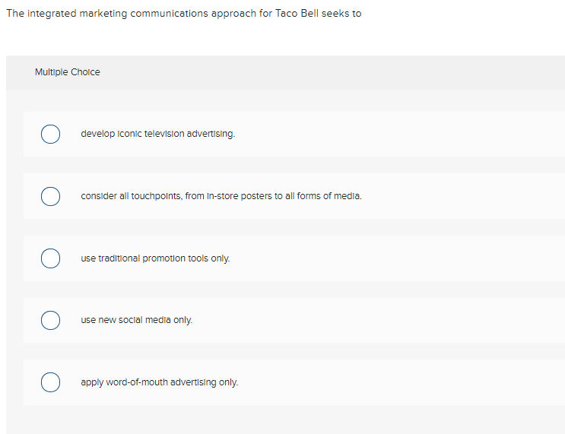Click empty space in the television advertising answer row
Viewport: 565px width, 434px height.
pos(418,135)
